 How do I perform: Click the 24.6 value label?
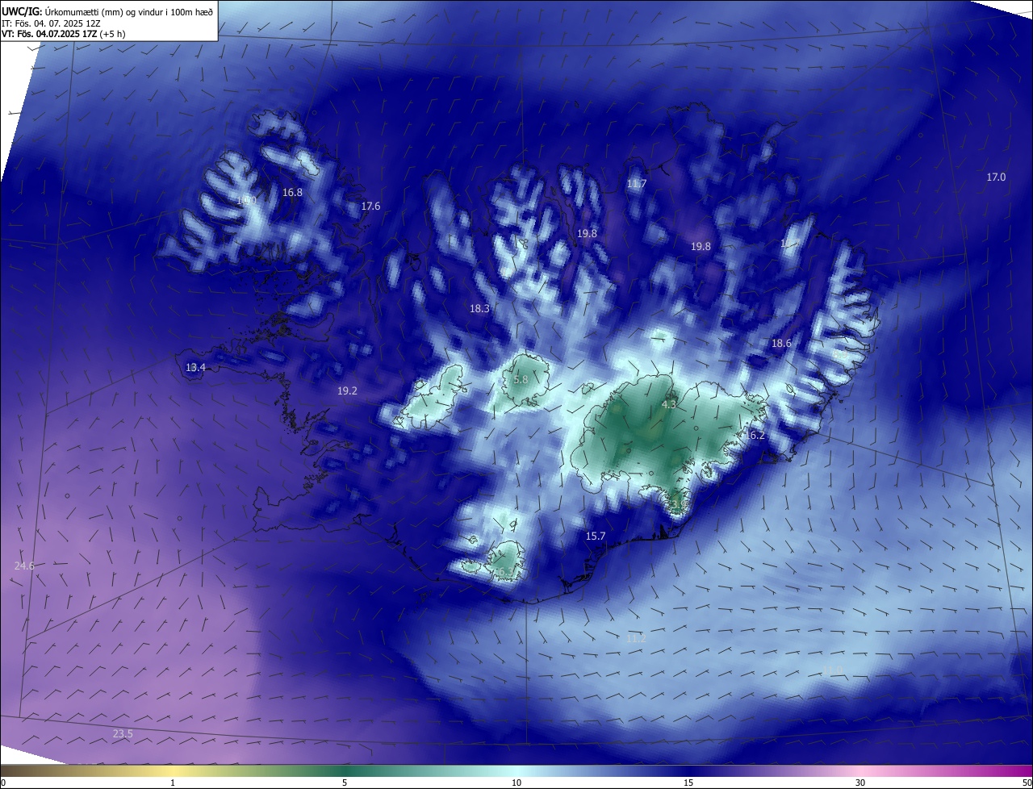click(x=24, y=566)
